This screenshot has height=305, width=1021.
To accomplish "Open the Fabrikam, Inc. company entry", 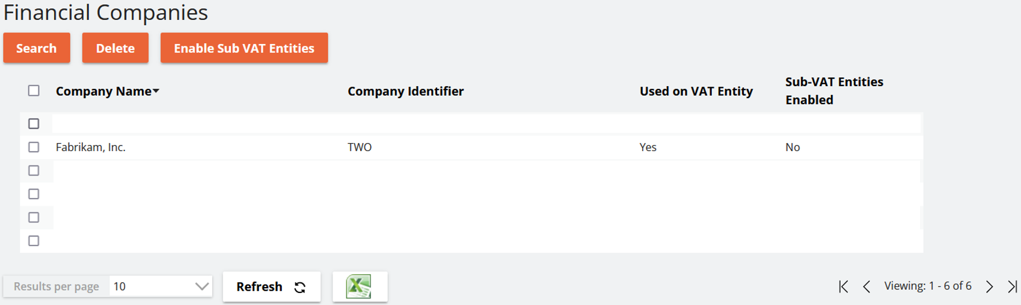I will point(91,147).
